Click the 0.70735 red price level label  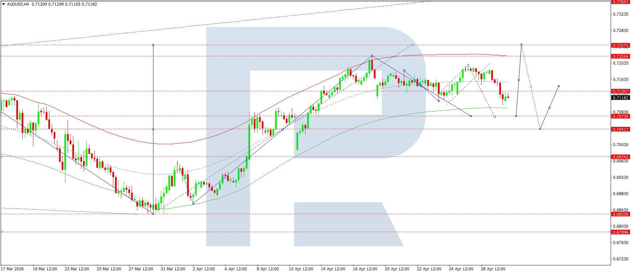620,116
